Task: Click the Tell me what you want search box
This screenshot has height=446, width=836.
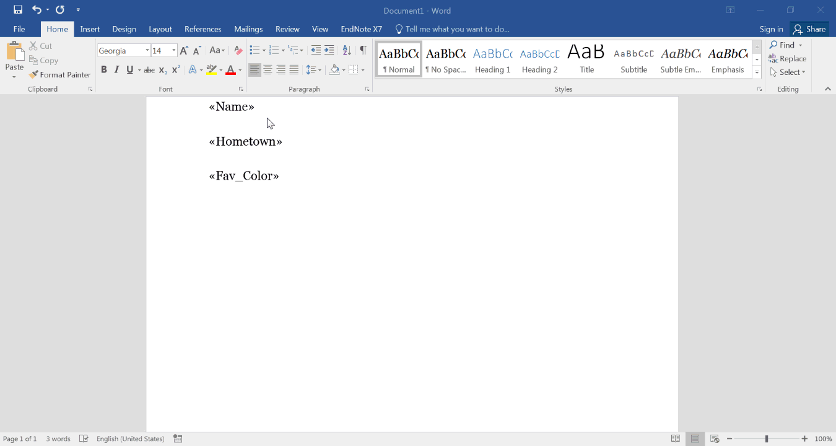Action: (457, 29)
